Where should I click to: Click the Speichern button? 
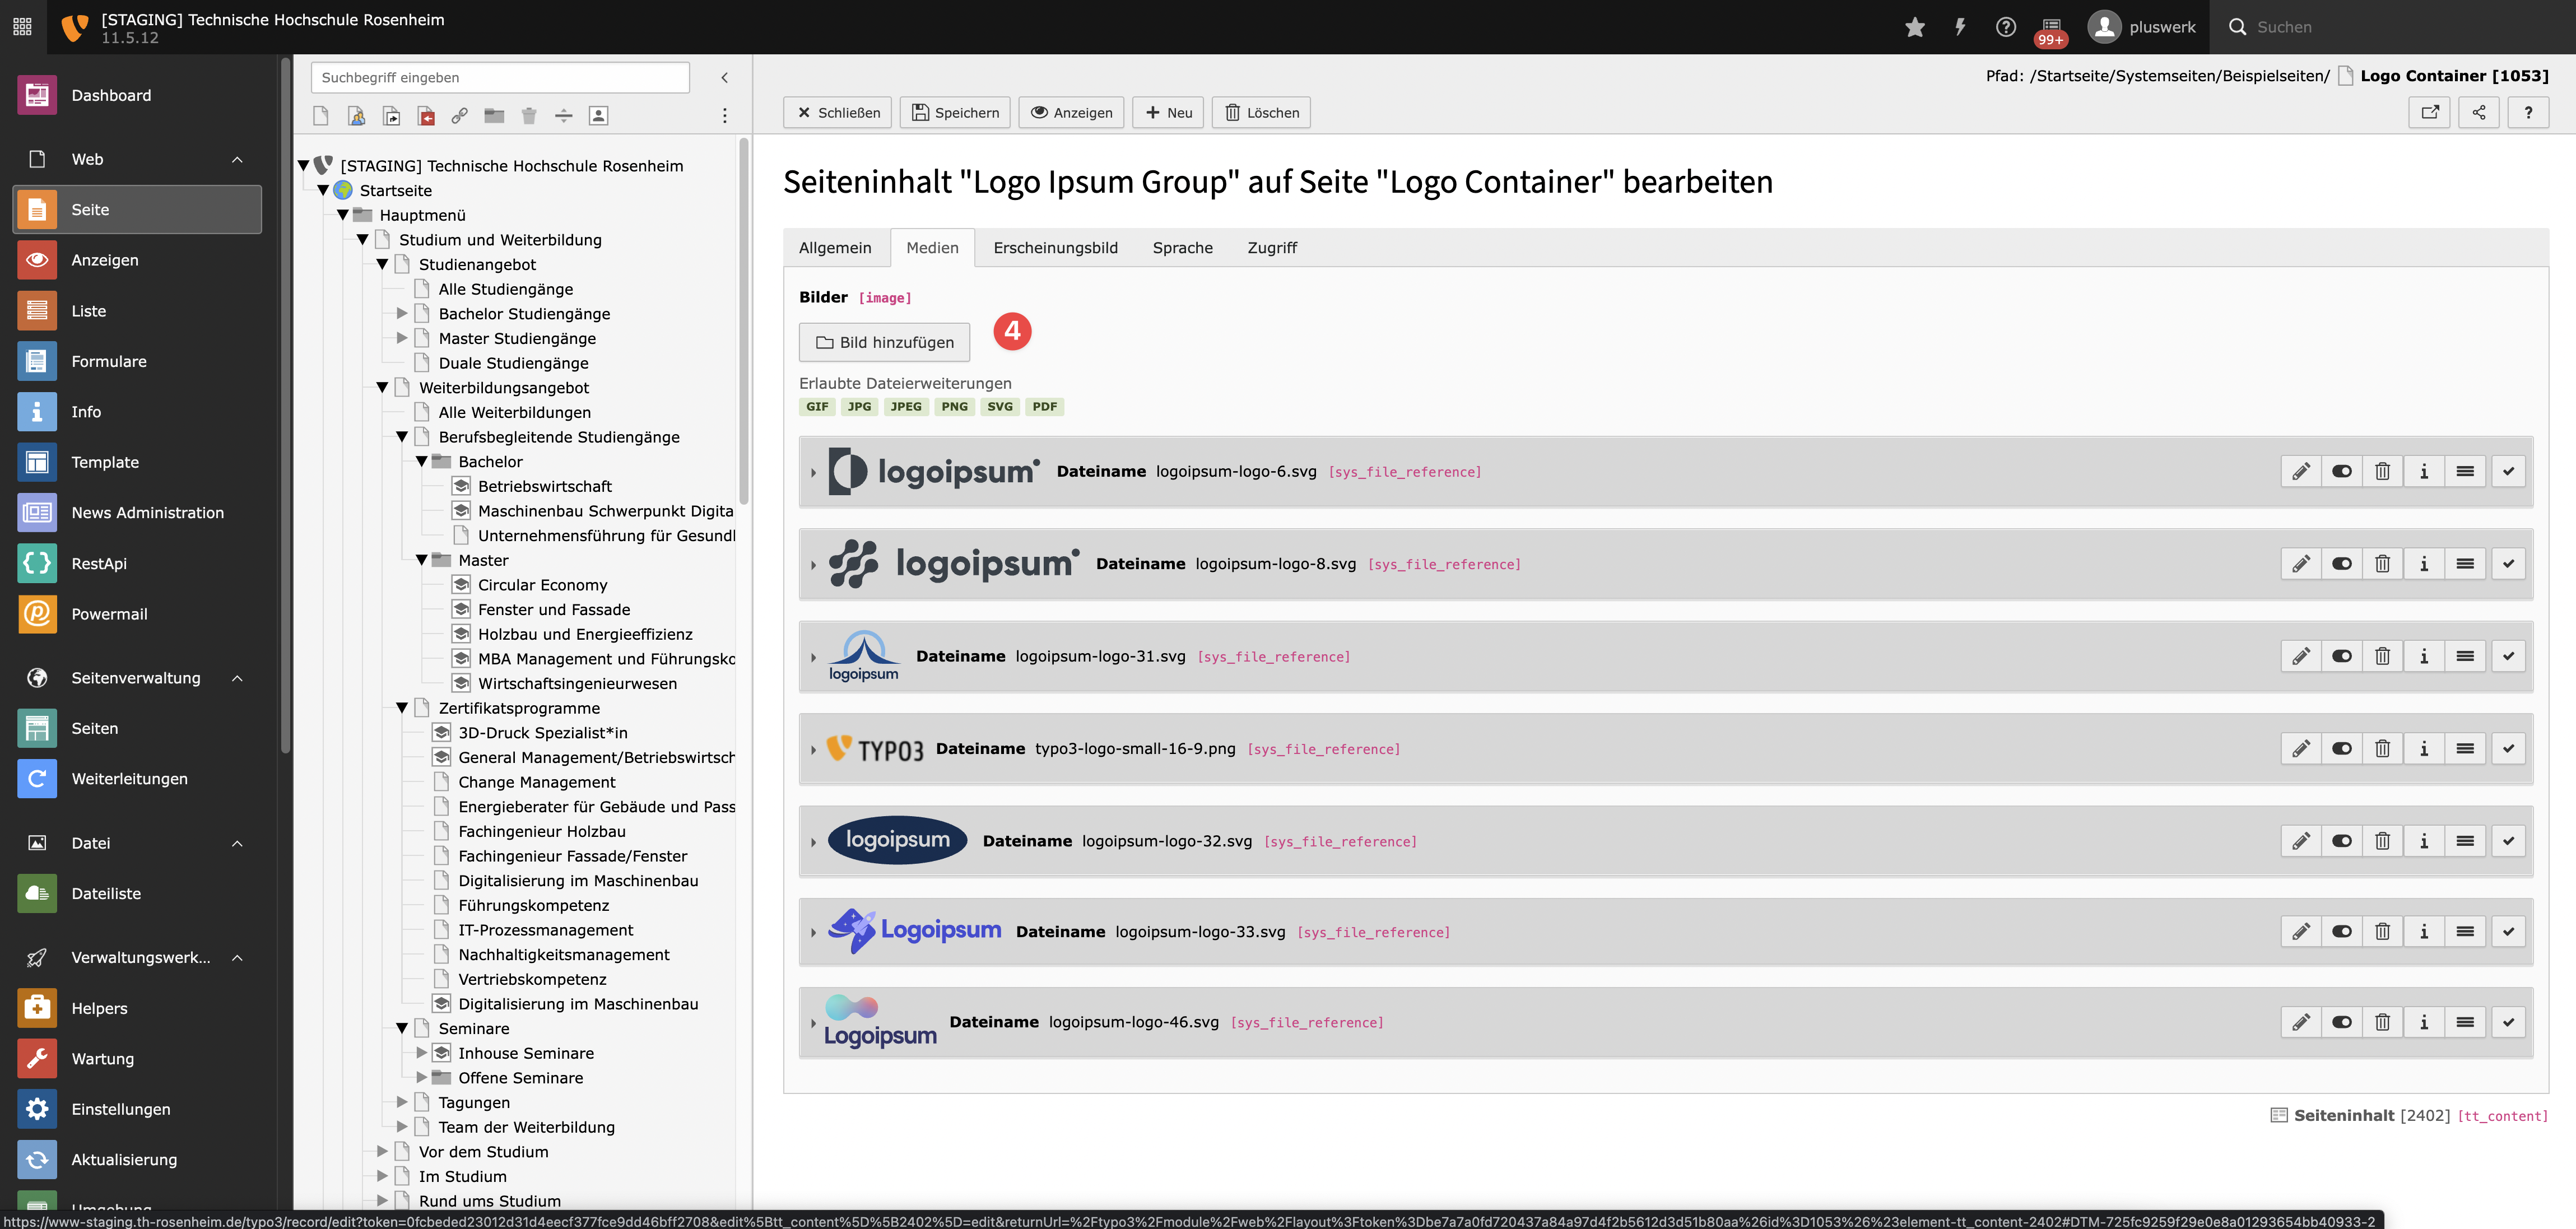coord(955,112)
